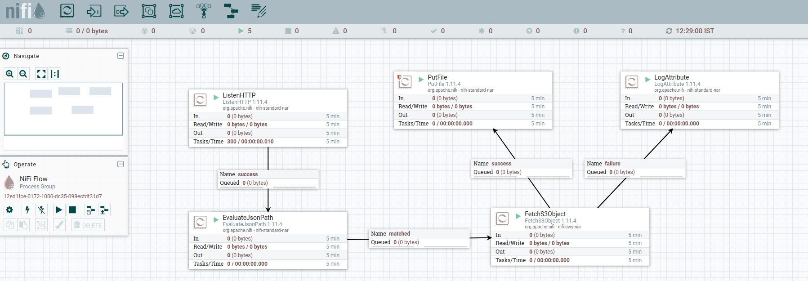Click the refresh icon beside the timestamp
The width and height of the screenshot is (808, 281).
(669, 31)
